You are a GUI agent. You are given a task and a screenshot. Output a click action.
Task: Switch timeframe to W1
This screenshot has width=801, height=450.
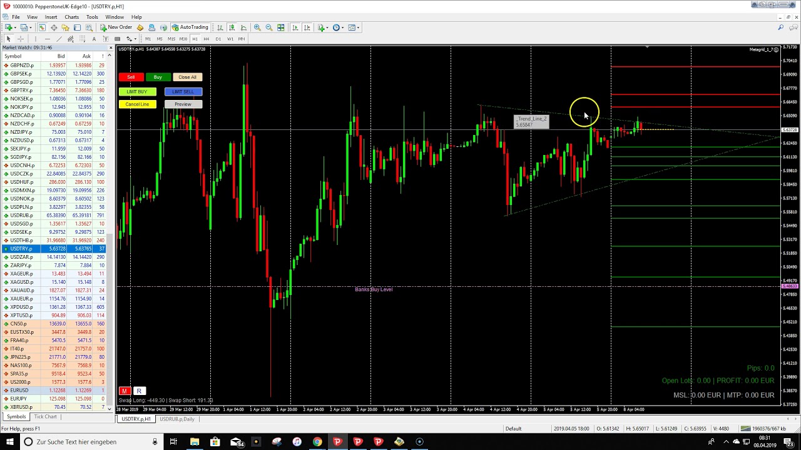click(x=230, y=39)
